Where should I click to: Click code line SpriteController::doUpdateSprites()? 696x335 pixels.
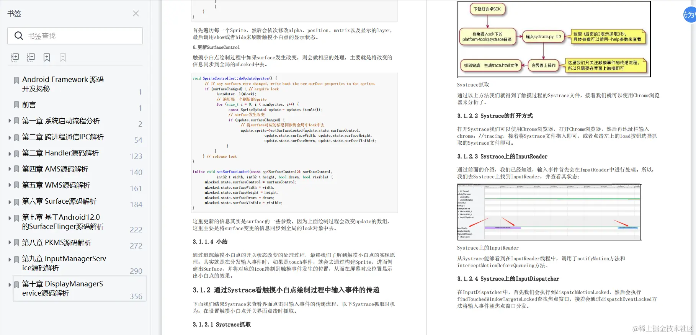(235, 78)
